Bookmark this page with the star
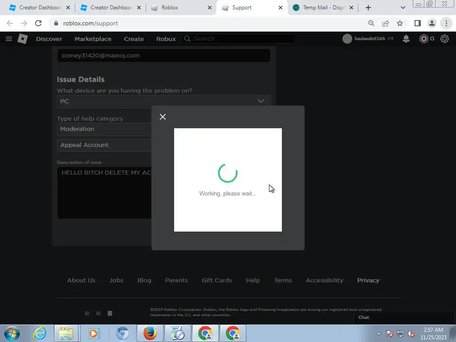 click(400, 23)
